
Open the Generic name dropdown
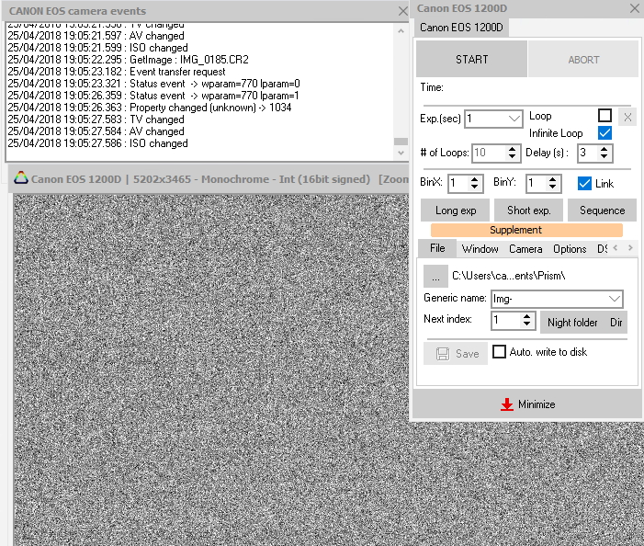[x=614, y=299]
